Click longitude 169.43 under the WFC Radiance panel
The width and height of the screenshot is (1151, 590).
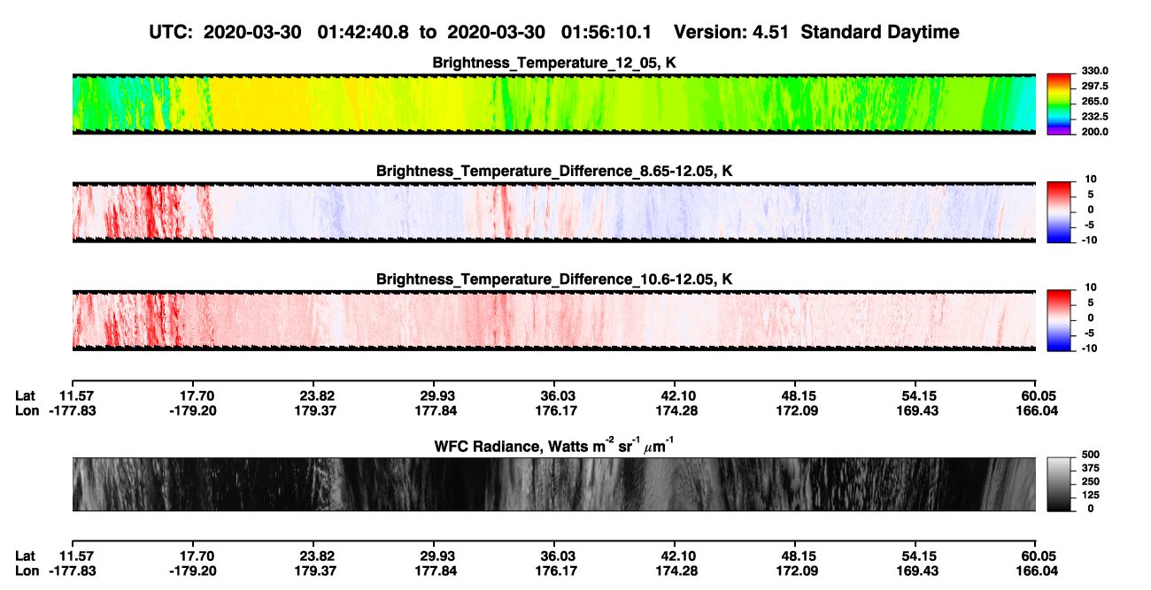point(919,570)
